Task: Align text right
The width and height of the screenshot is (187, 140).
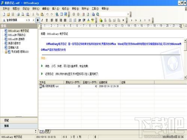Action: [x=61, y=20]
